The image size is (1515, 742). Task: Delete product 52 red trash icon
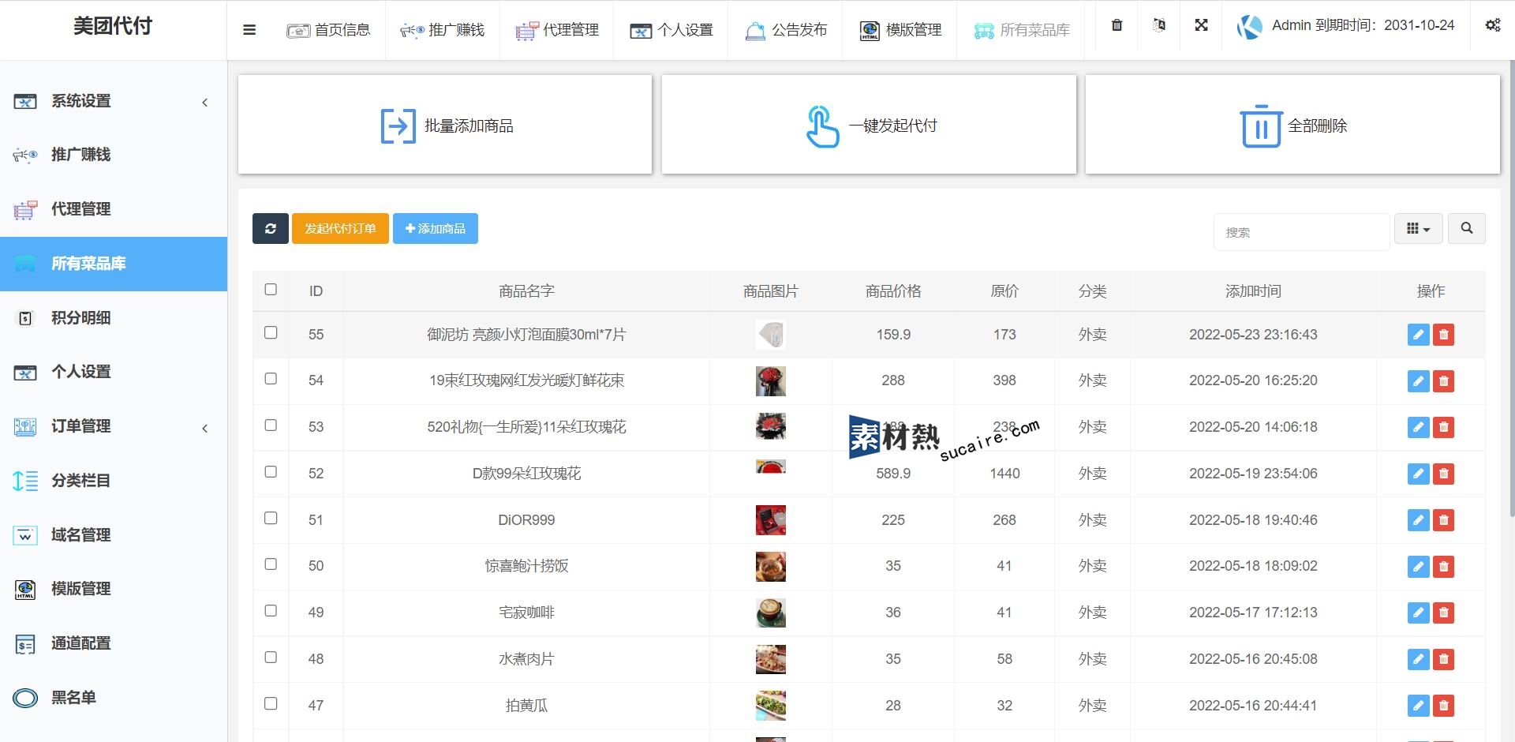[x=1444, y=474]
